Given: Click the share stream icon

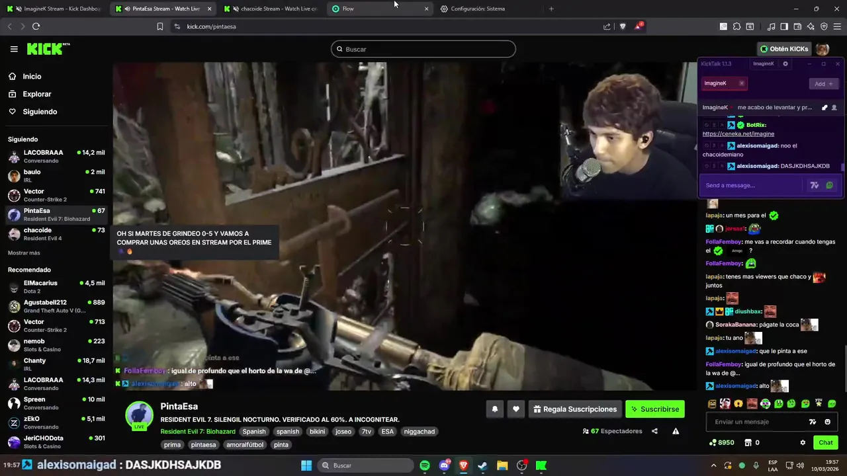Looking at the screenshot, I should [654, 431].
